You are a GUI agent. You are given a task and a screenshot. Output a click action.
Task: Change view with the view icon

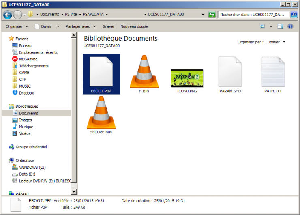click(x=262, y=26)
